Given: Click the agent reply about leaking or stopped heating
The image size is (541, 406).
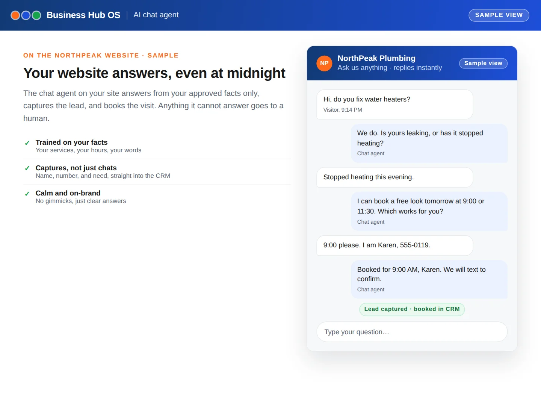Looking at the screenshot, I should (429, 143).
